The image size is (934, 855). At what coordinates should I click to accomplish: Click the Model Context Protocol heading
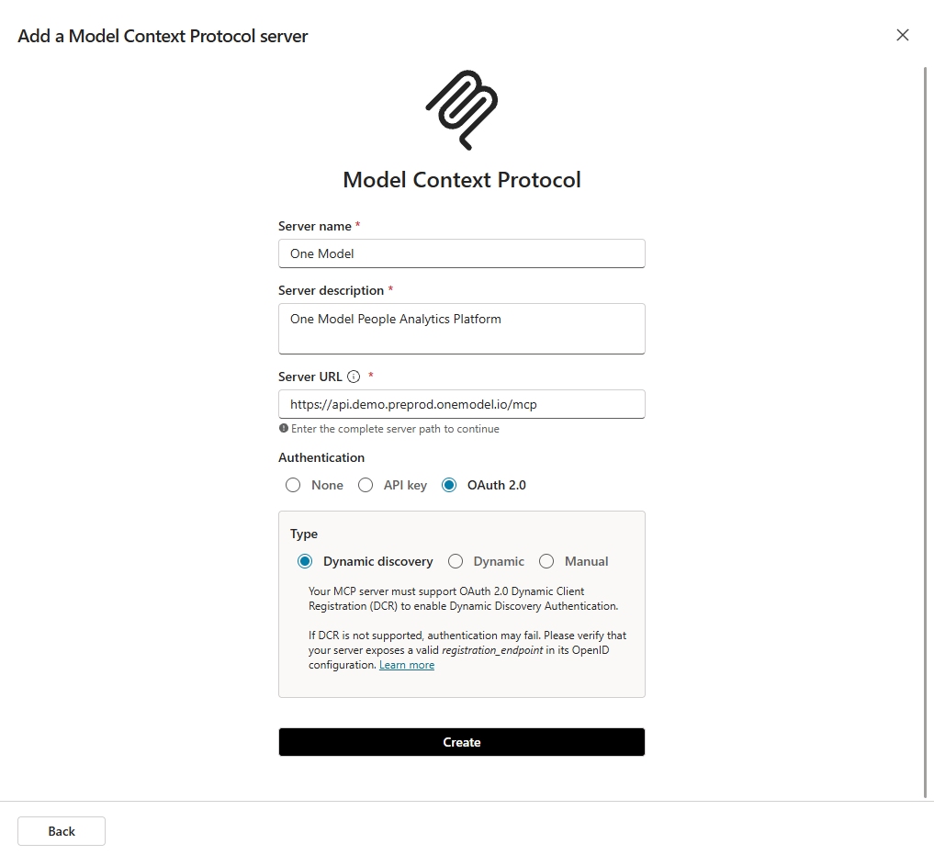tap(461, 179)
